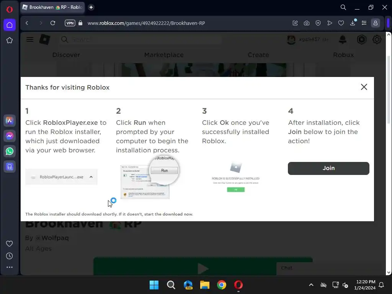
Task: Expand the download chip chevron arrow
Action: [91, 177]
